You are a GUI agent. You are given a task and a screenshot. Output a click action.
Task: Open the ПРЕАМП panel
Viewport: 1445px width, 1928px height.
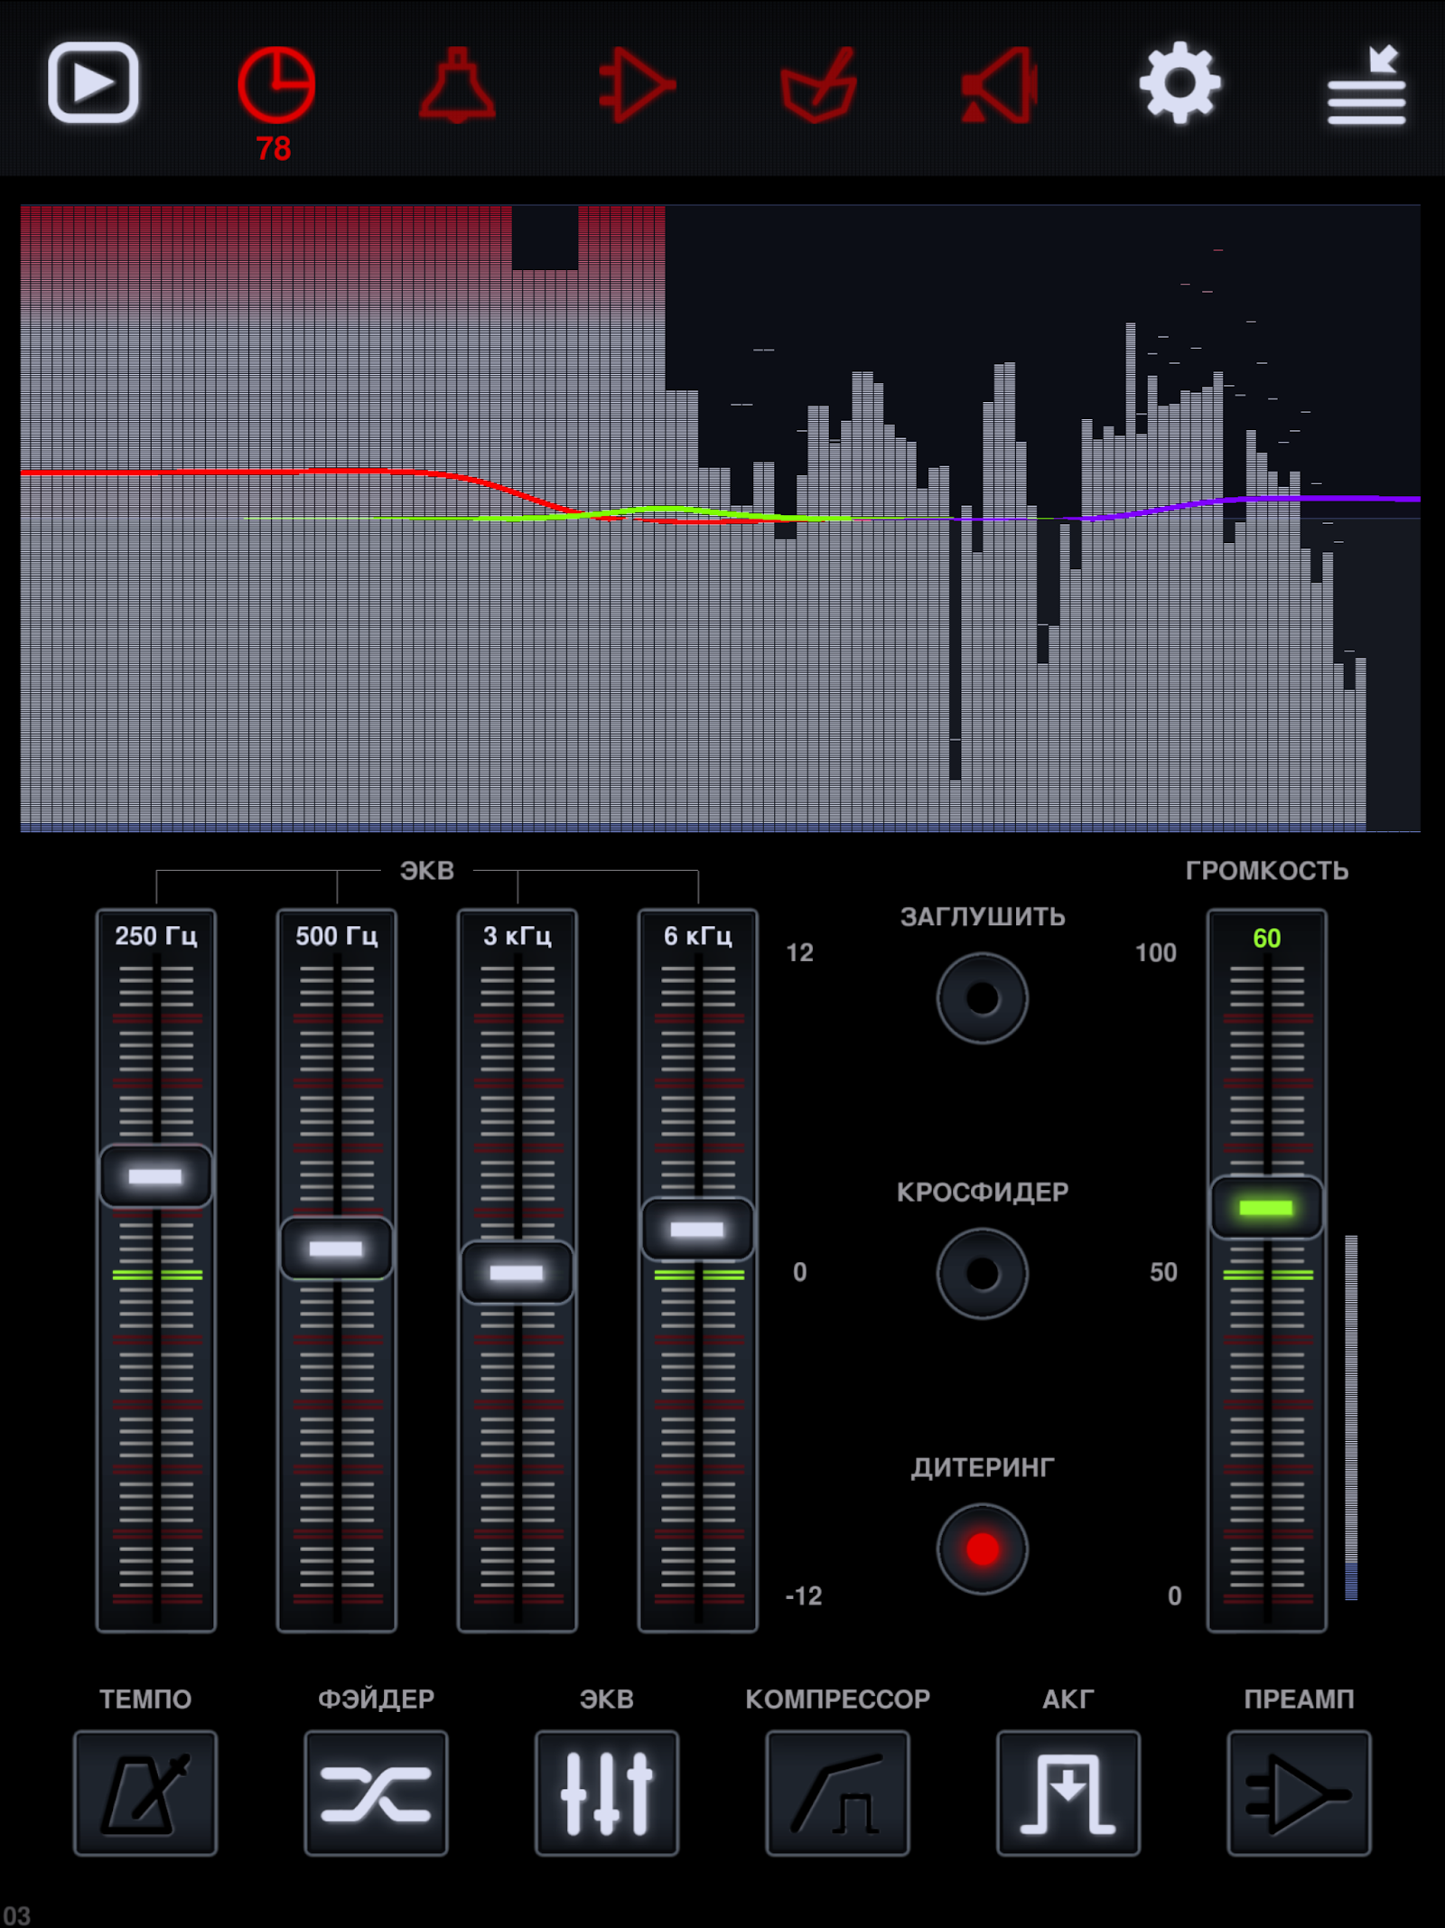(1299, 1793)
